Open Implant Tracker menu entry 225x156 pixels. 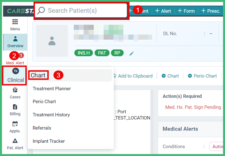click(49, 141)
